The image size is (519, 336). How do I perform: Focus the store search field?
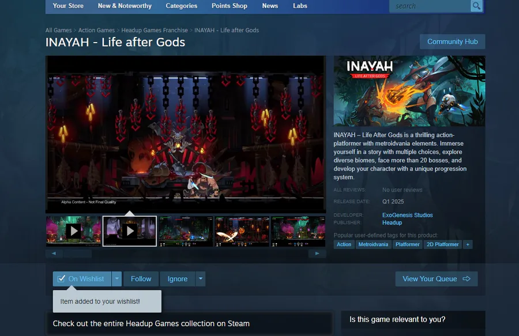tap(430, 6)
